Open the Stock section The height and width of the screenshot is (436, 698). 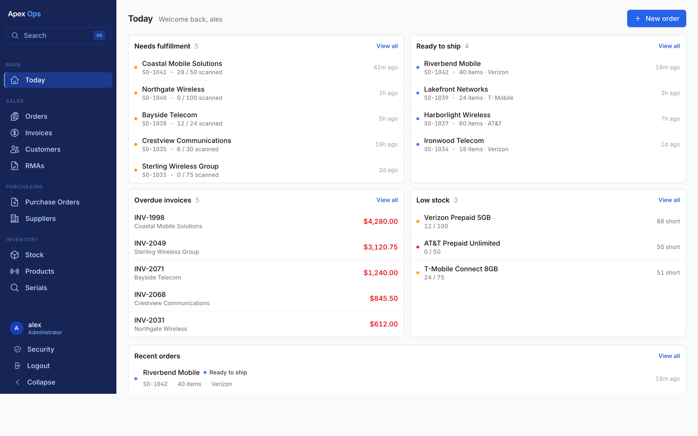[58, 255]
